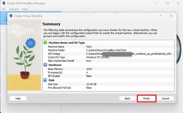This screenshot has height=113, width=183.
Task: Minimize the VirtualBox Manager window
Action: coord(157,3)
